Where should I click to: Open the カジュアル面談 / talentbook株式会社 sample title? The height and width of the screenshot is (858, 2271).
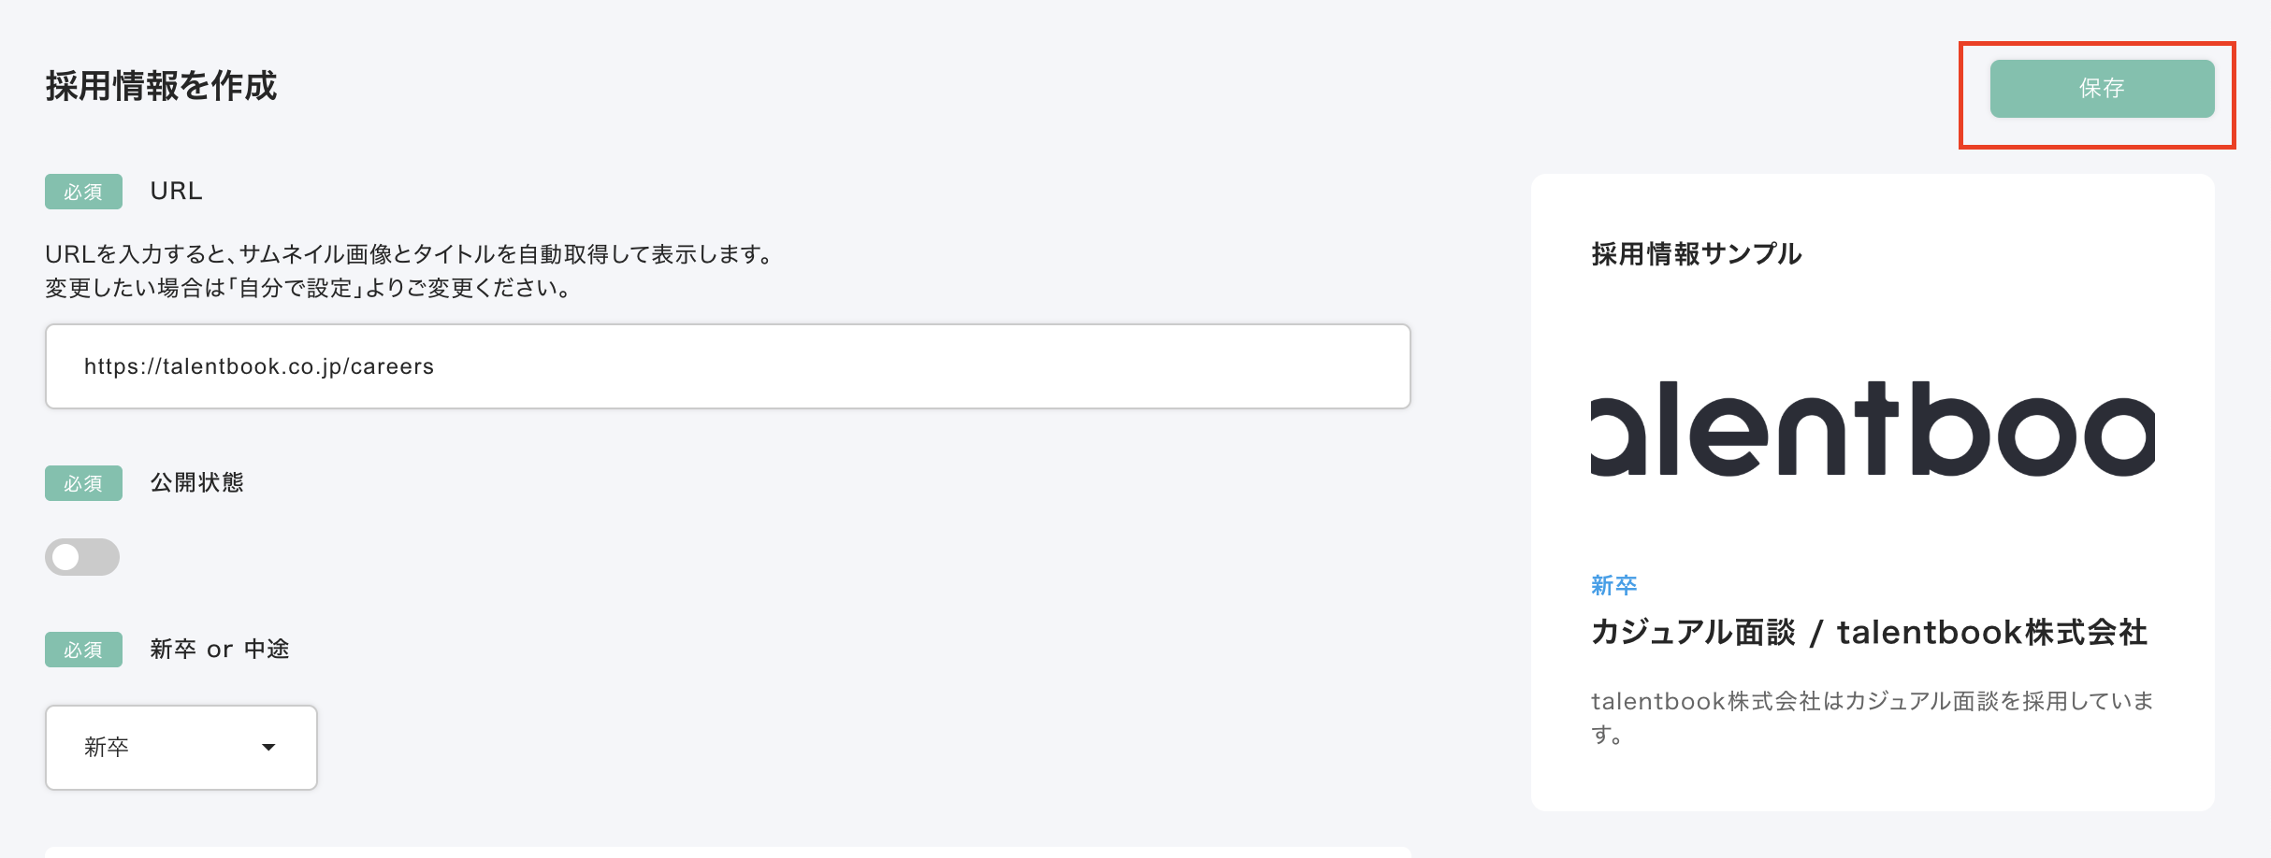1868,633
